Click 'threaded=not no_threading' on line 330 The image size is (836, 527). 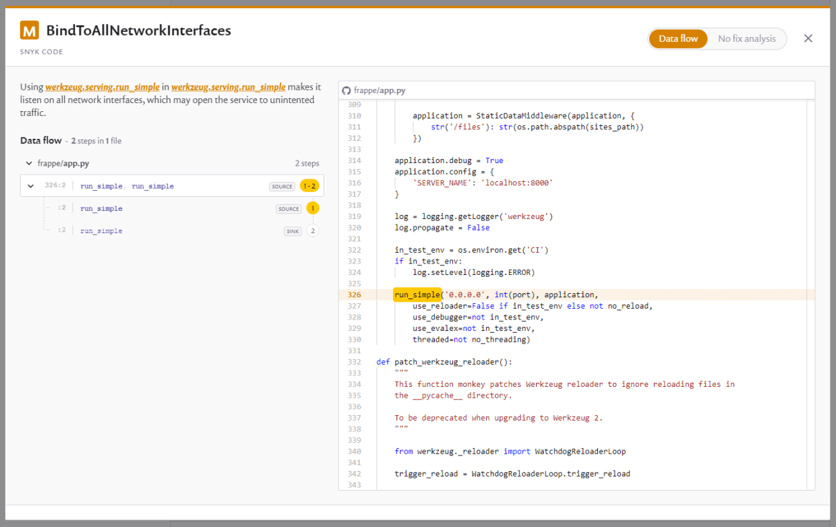click(471, 340)
